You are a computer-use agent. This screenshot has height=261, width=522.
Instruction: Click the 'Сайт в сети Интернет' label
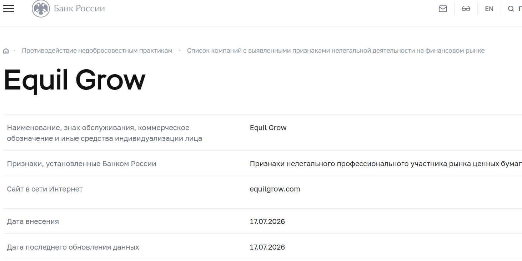pos(45,189)
